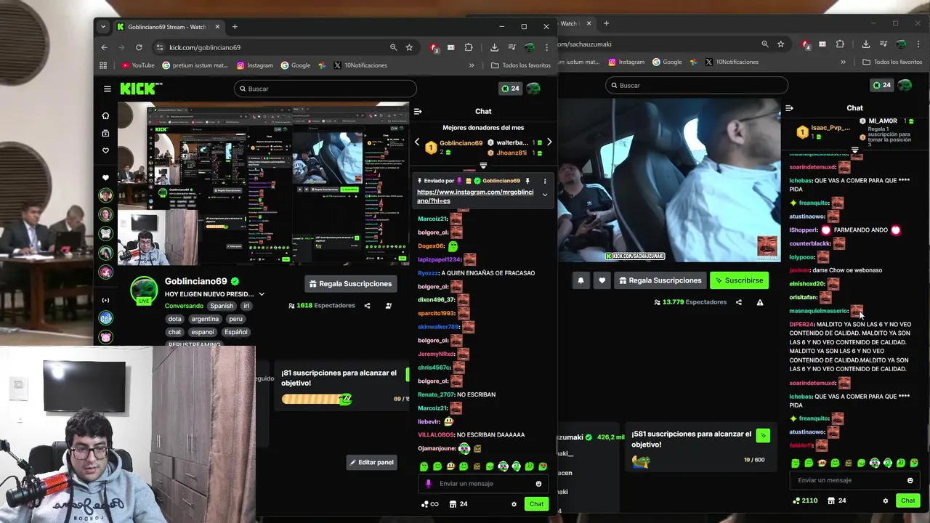Screen dimensions: 930x523
Task: Expand stream title HOY ELIGEN NUEVO PRESID...
Action: [x=262, y=294]
